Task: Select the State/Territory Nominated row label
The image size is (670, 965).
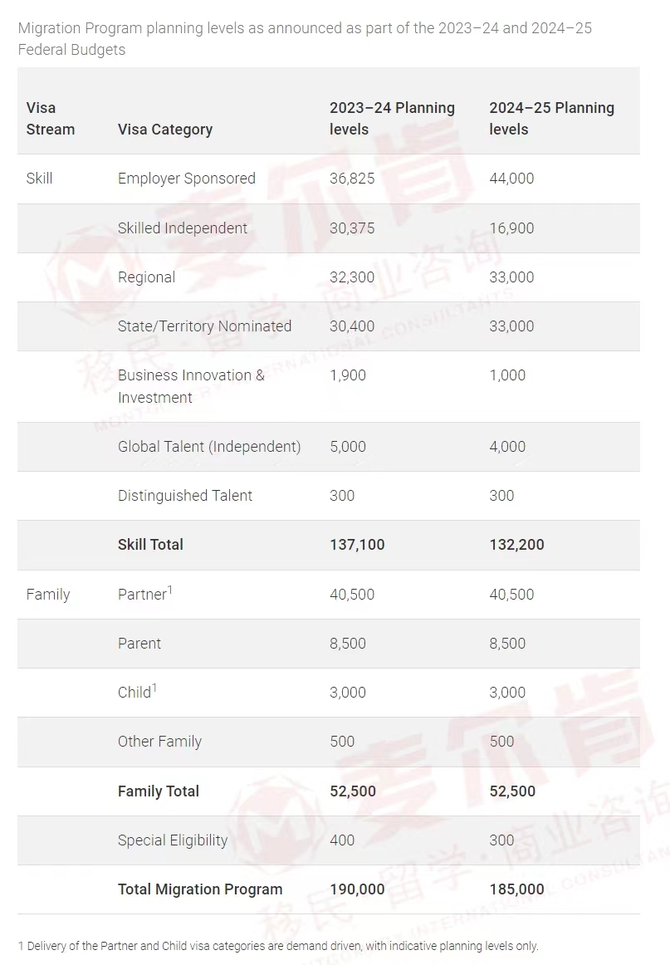Action: 204,326
